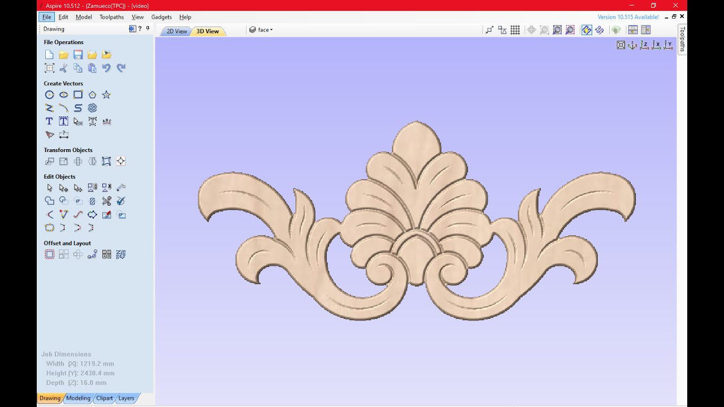Open the Model menu
724x407 pixels.
[x=84, y=17]
